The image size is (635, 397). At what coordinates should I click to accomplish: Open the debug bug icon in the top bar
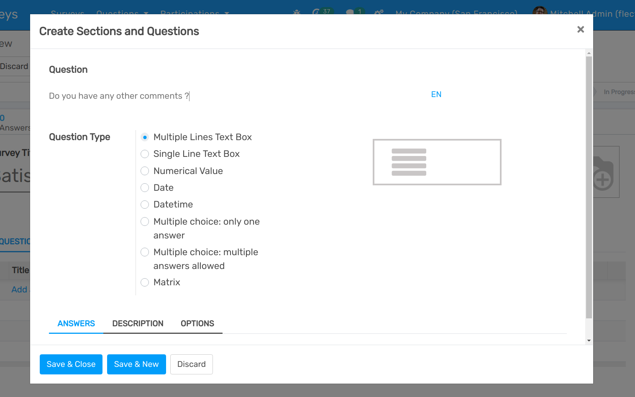297,13
